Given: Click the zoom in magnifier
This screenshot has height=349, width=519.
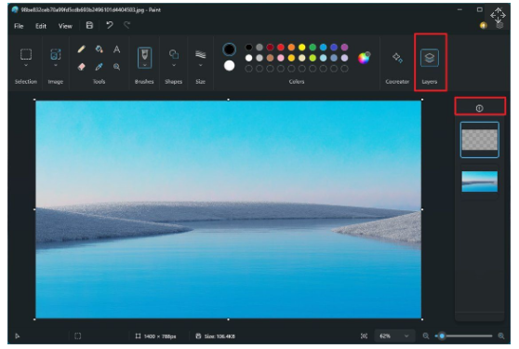Looking at the screenshot, I should (501, 336).
